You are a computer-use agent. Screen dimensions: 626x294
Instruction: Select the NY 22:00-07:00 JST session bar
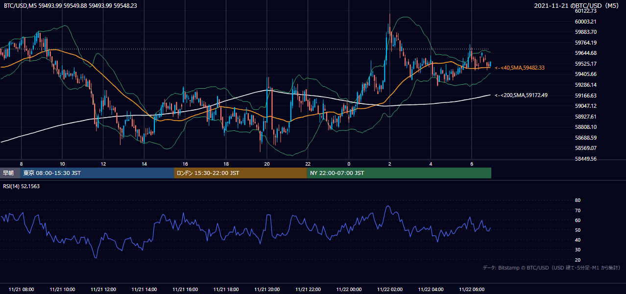[x=399, y=173]
